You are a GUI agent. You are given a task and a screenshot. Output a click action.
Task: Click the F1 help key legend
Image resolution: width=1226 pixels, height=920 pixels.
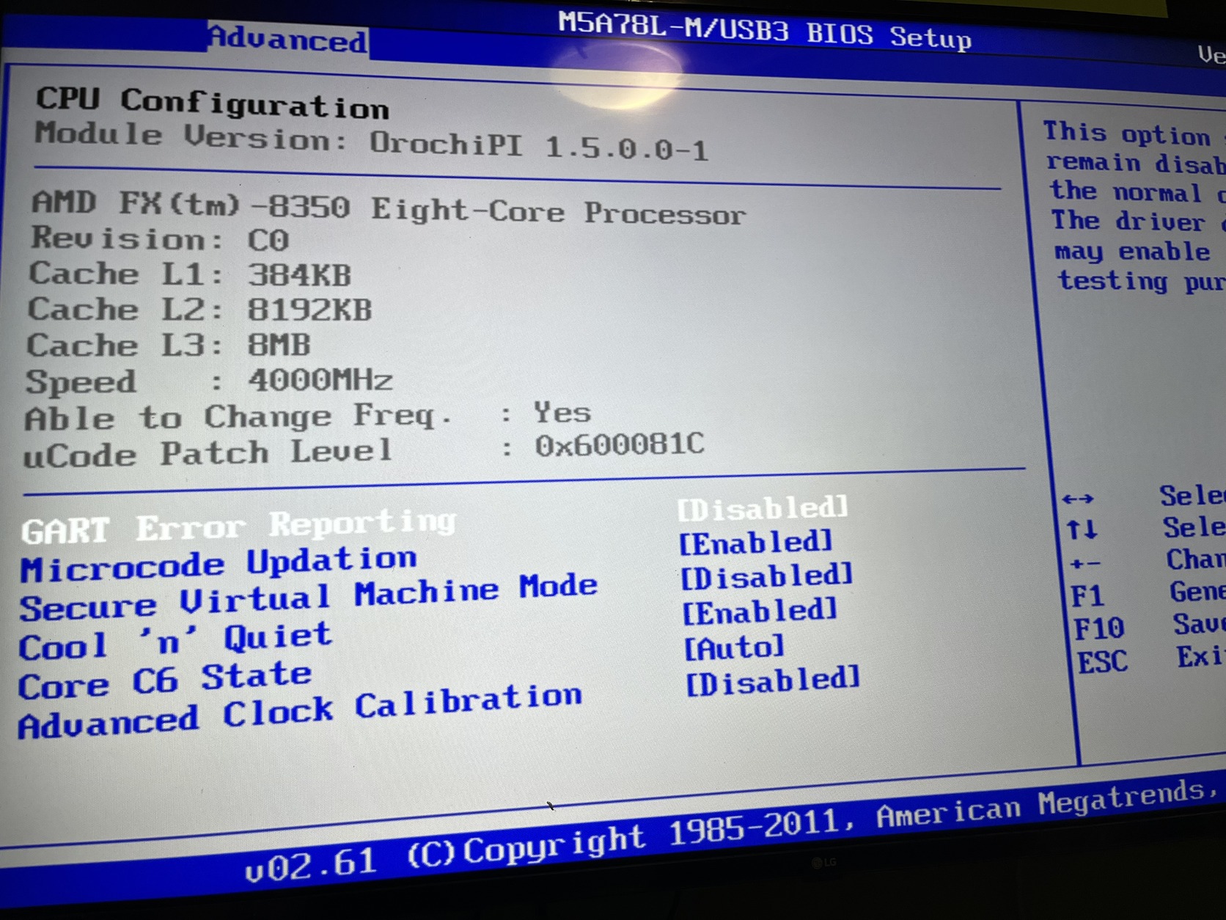1087,596
